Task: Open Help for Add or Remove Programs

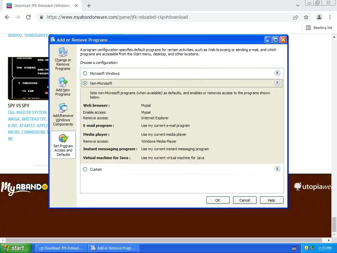Action: click(272, 200)
